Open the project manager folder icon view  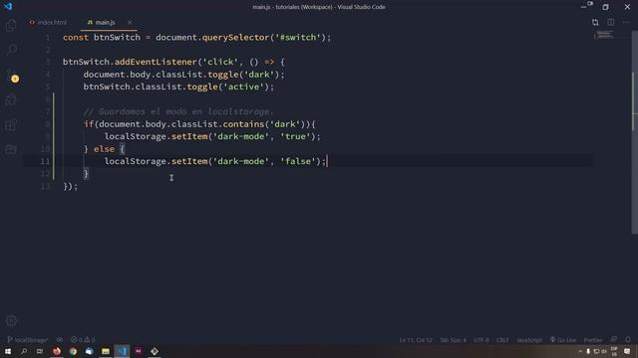coord(11,149)
